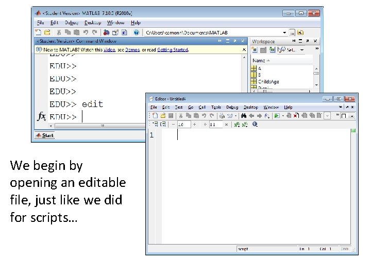
Task: Open the Workspace plot selection dropdown
Action: point(302,50)
